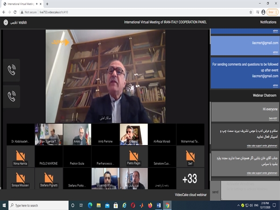
Task: Launch Firefox from the taskbar
Action: coord(150,205)
